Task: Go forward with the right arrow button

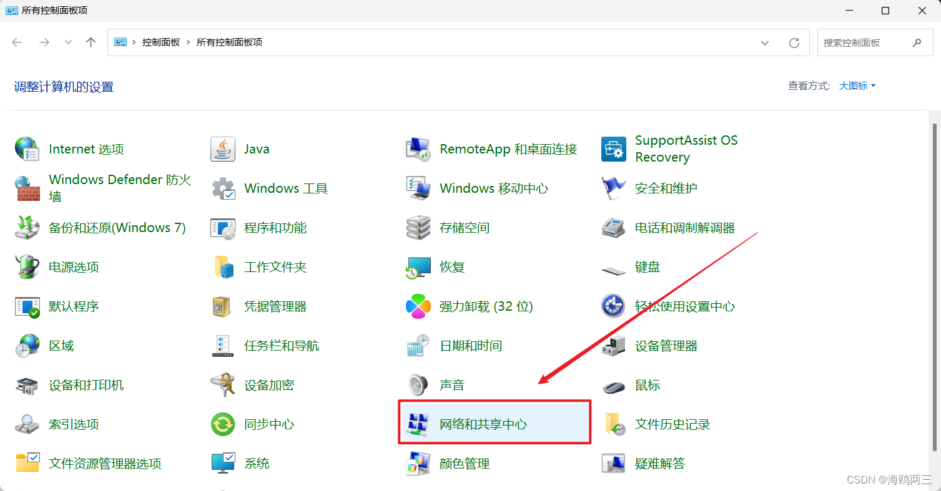Action: click(44, 42)
